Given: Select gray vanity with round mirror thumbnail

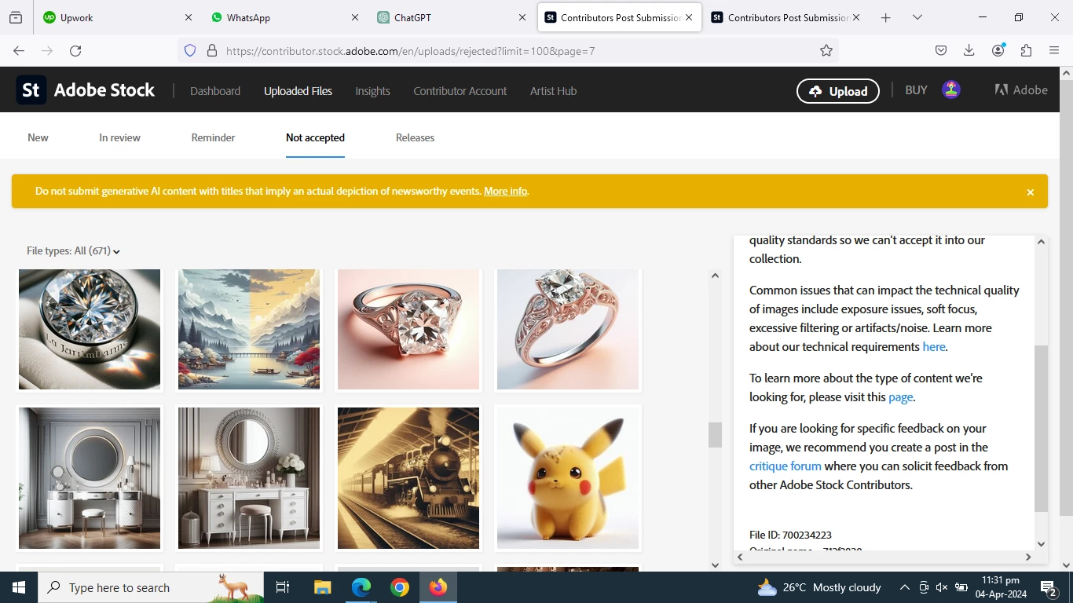Looking at the screenshot, I should coord(90,478).
